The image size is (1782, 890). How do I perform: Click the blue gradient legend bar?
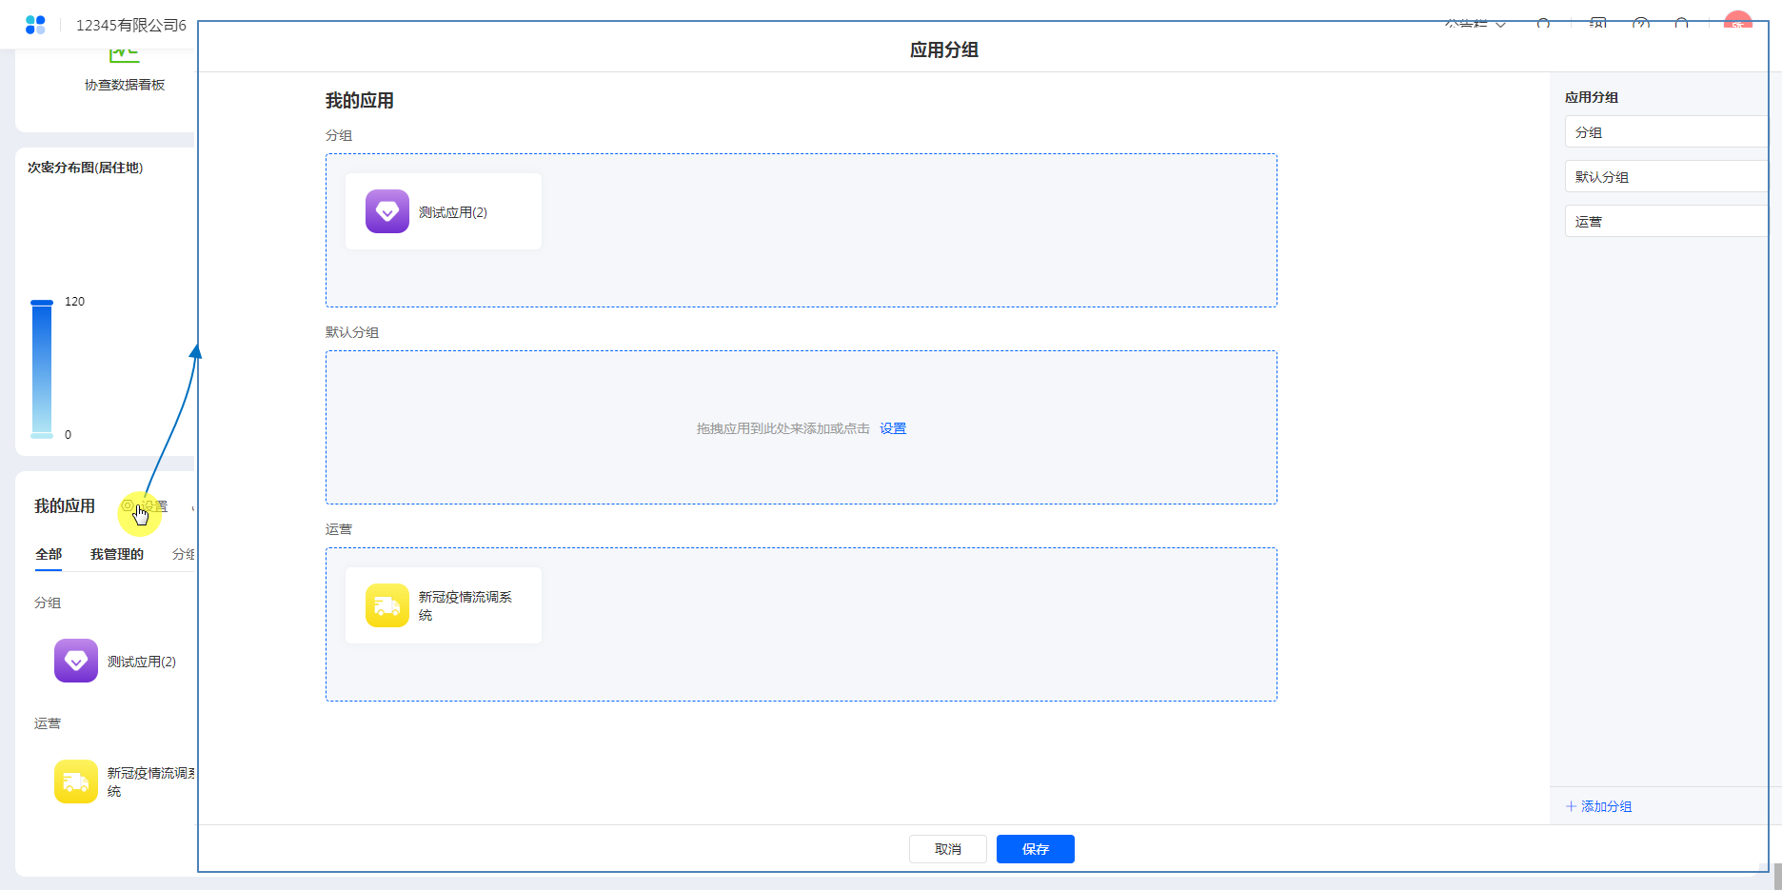click(42, 369)
